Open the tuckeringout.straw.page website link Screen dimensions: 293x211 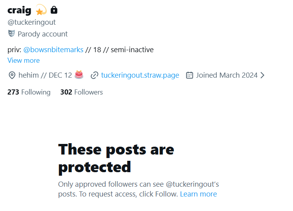coord(140,75)
